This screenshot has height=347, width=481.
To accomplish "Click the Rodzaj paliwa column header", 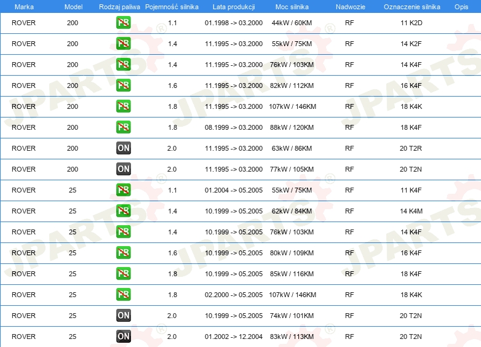I will [x=119, y=7].
